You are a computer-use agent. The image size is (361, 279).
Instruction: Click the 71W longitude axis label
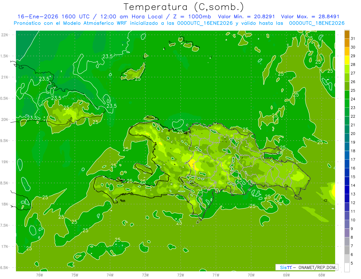(216, 275)
